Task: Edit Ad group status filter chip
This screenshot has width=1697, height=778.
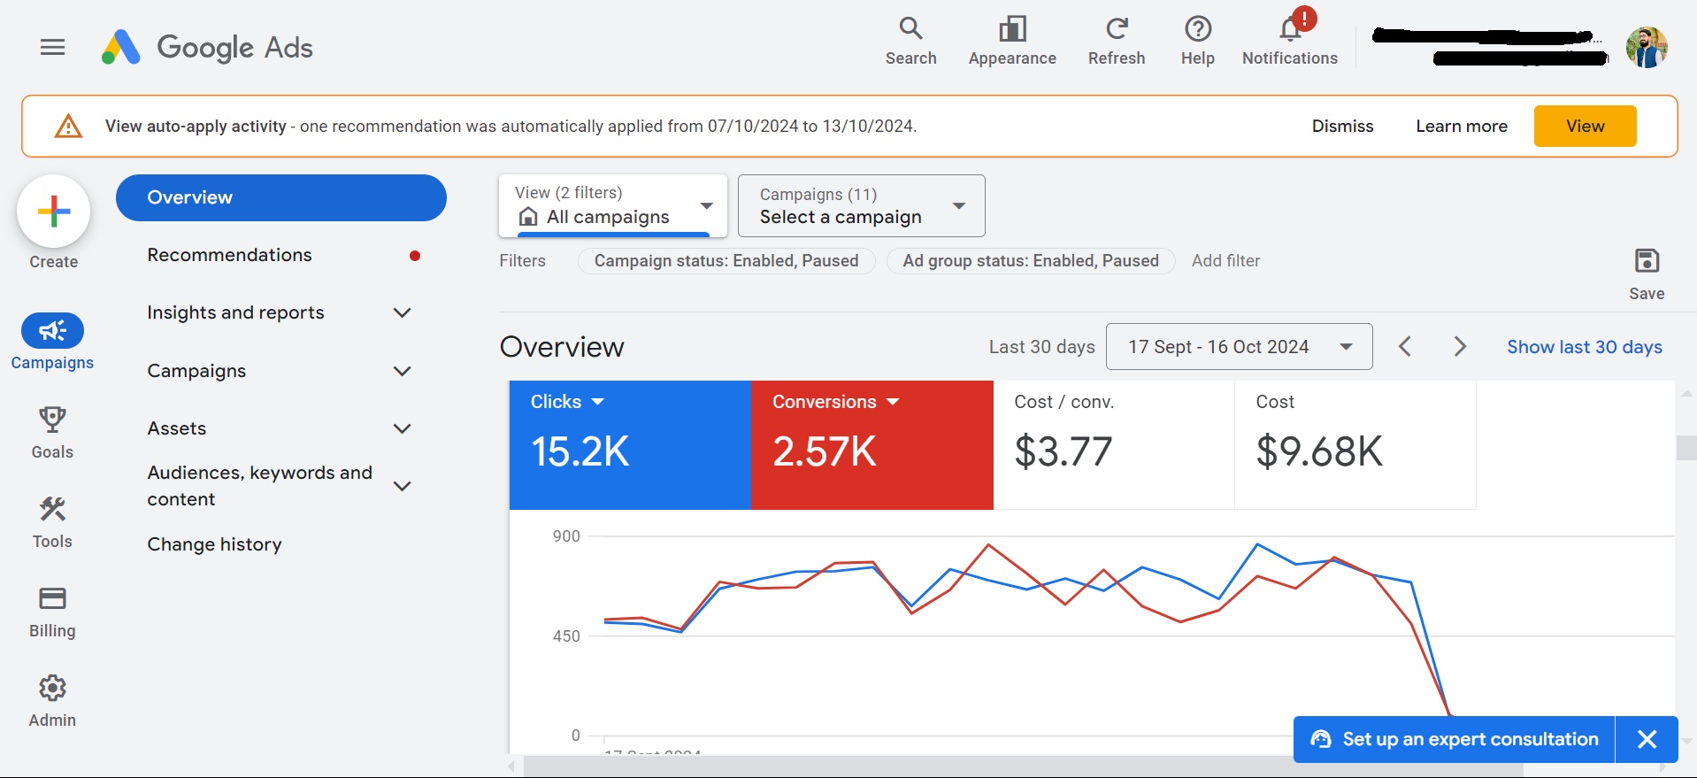Action: 1031,261
